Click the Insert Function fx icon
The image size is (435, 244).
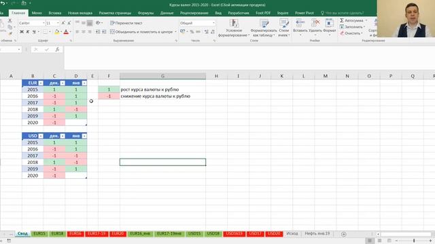click(57, 49)
